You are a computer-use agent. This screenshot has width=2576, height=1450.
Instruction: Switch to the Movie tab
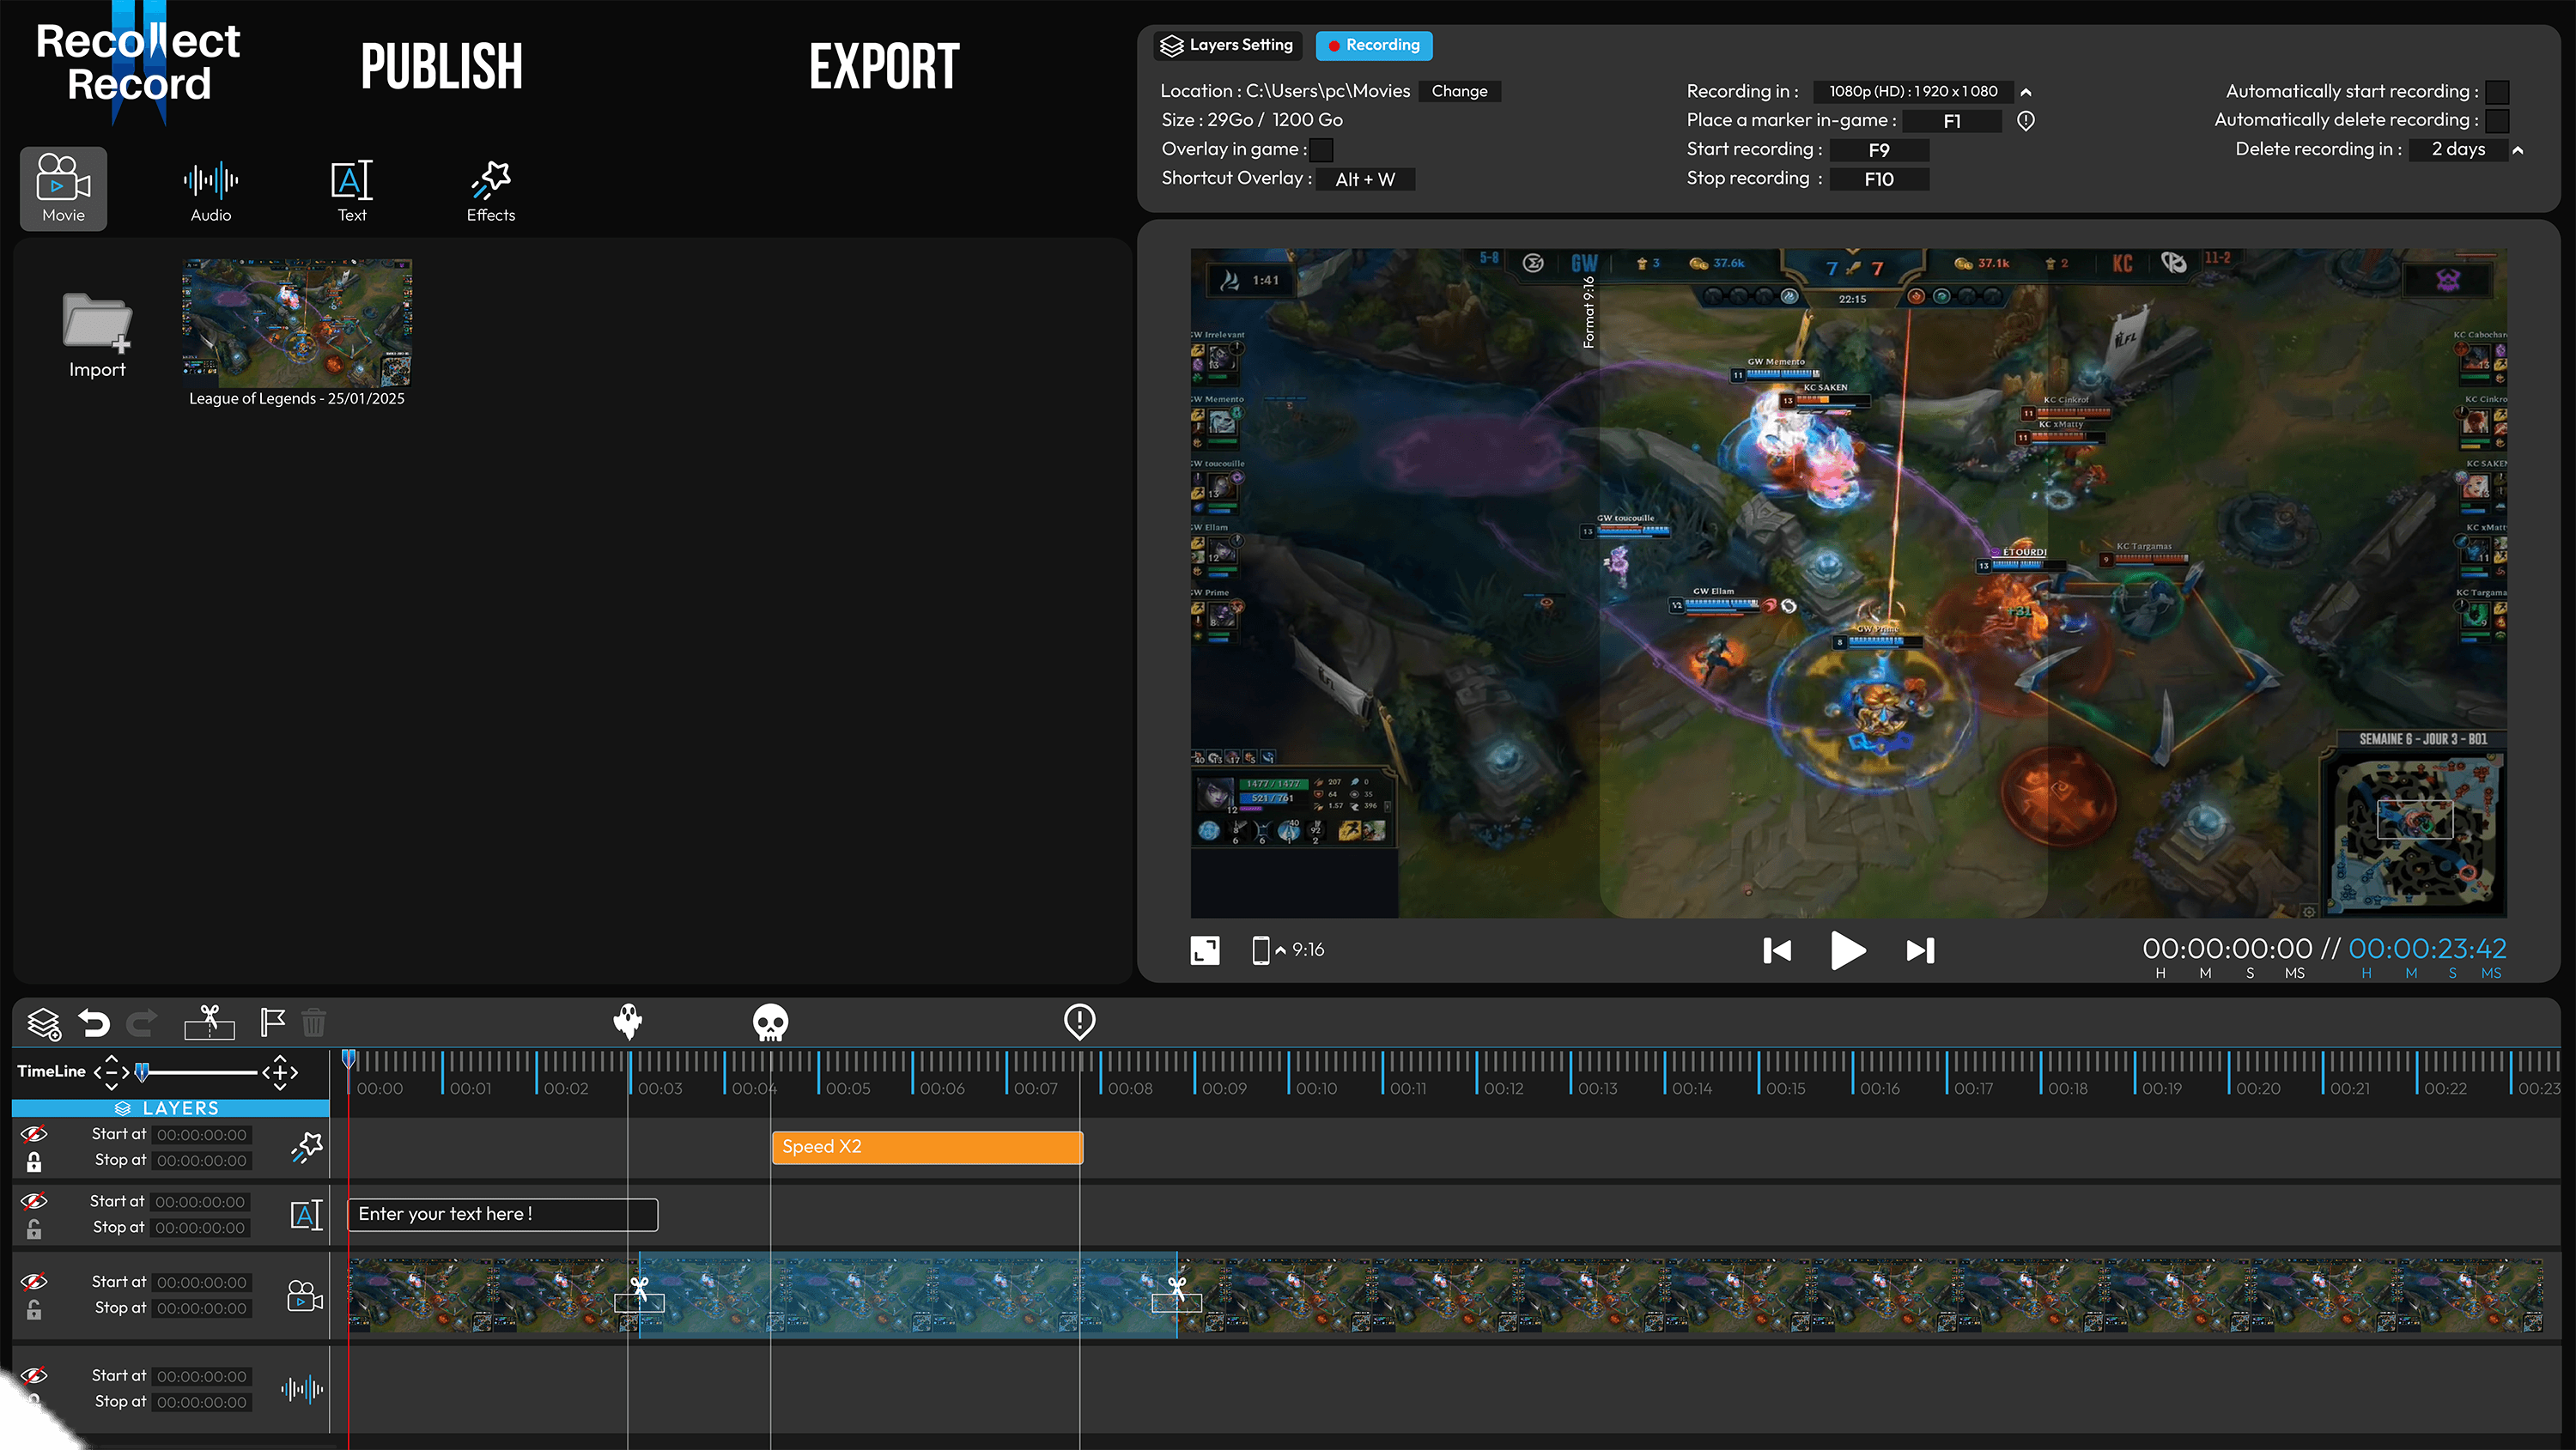coord(63,189)
